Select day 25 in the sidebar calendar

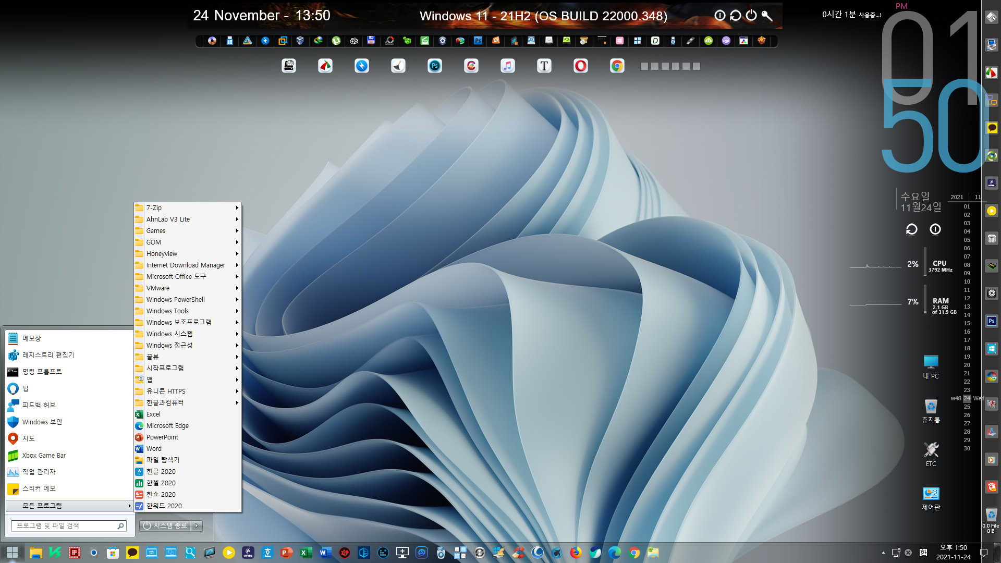pos(967,407)
